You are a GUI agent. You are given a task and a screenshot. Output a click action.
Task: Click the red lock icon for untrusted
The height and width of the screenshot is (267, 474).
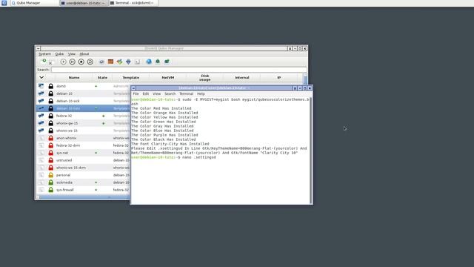point(51,160)
